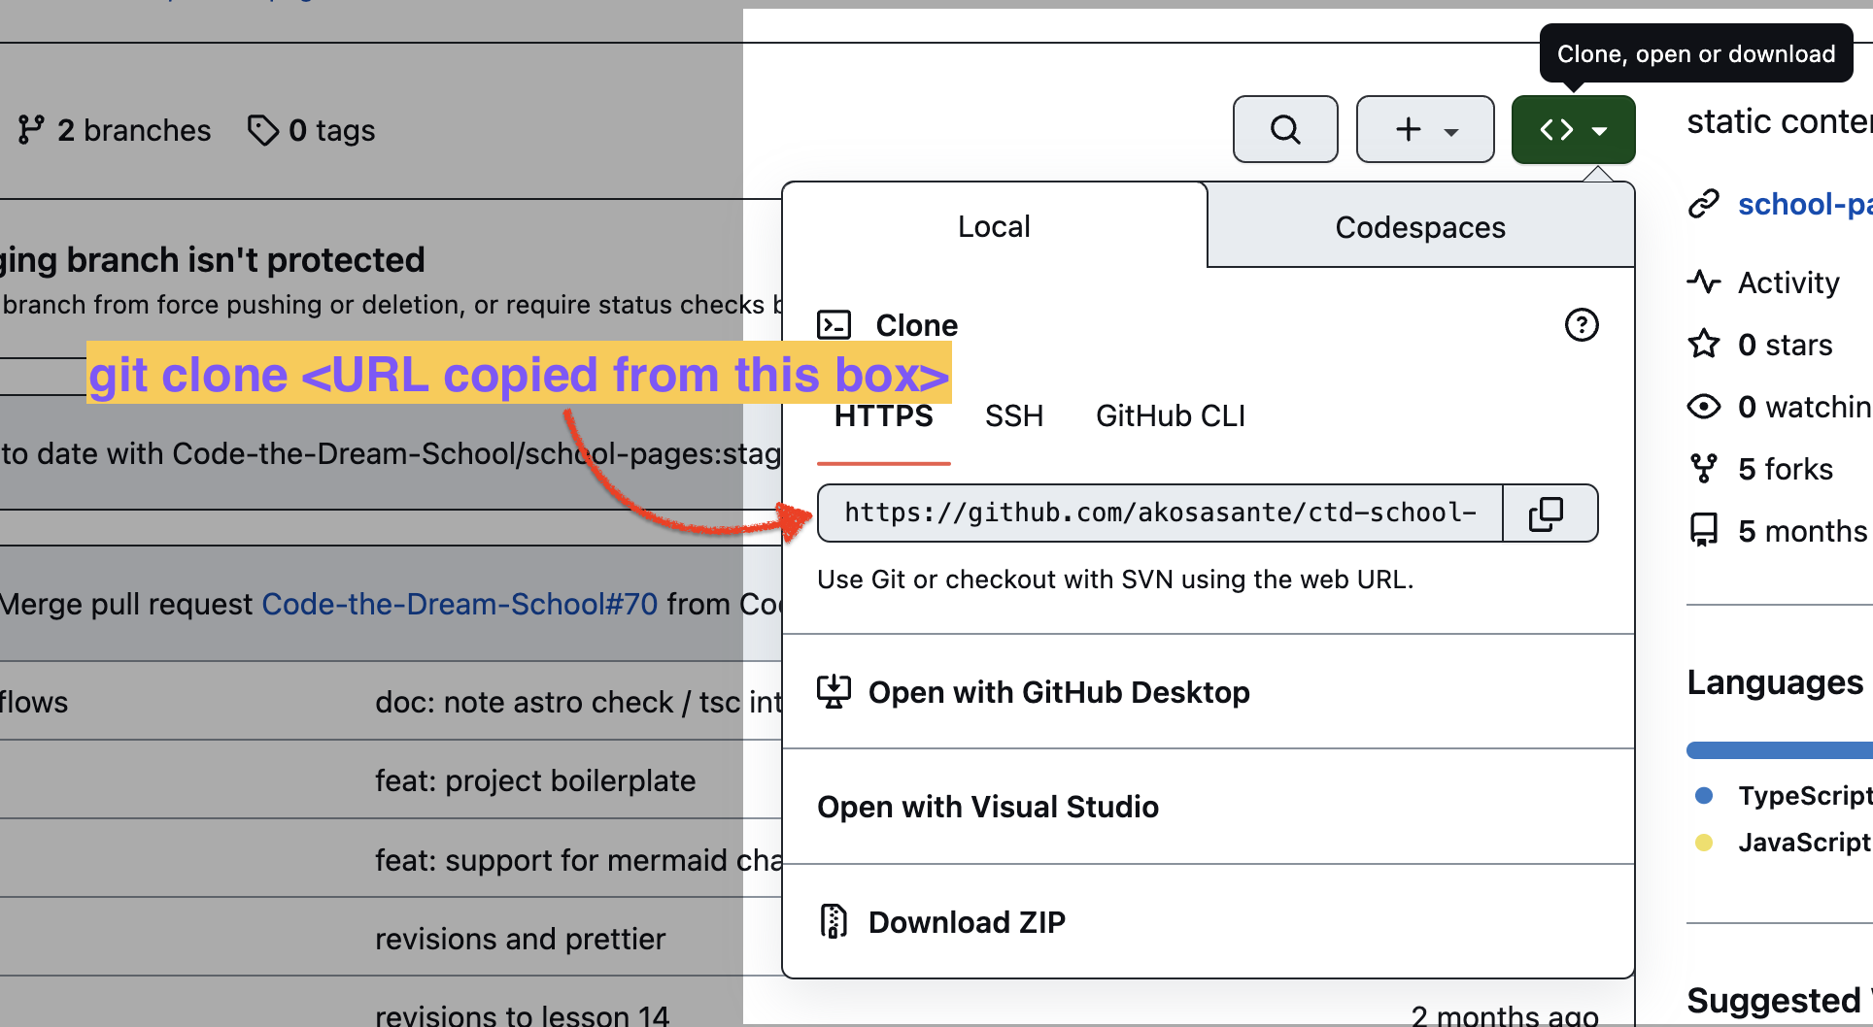Click the fork icon
Image resolution: width=1873 pixels, height=1027 pixels.
(x=1704, y=468)
